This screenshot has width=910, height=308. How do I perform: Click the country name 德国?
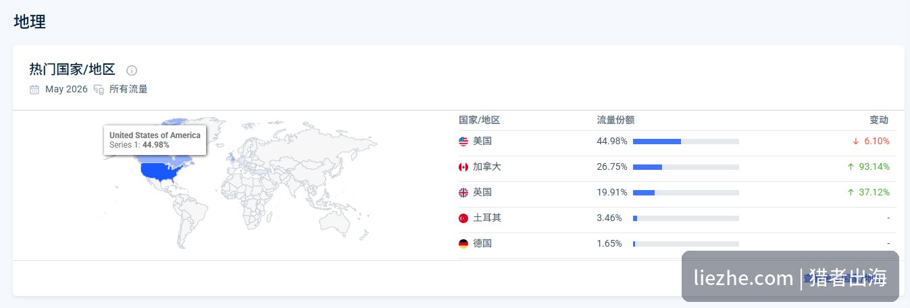pos(482,244)
